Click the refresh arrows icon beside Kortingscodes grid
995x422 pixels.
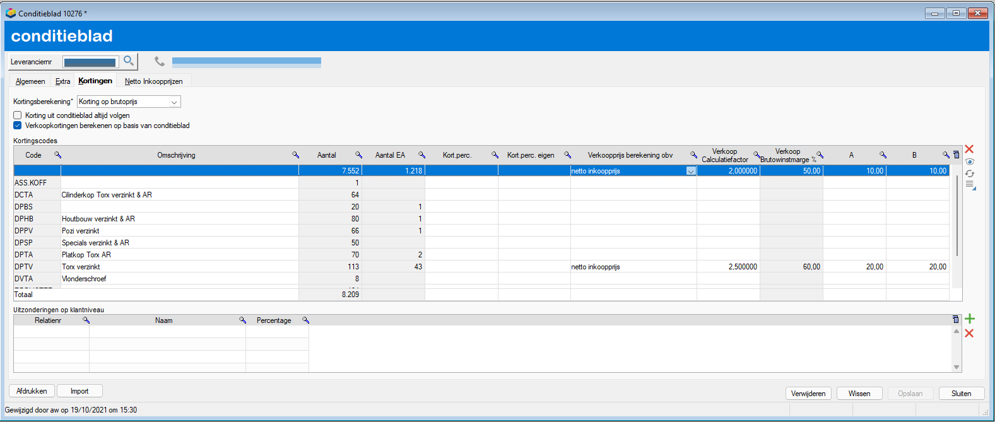click(x=970, y=173)
